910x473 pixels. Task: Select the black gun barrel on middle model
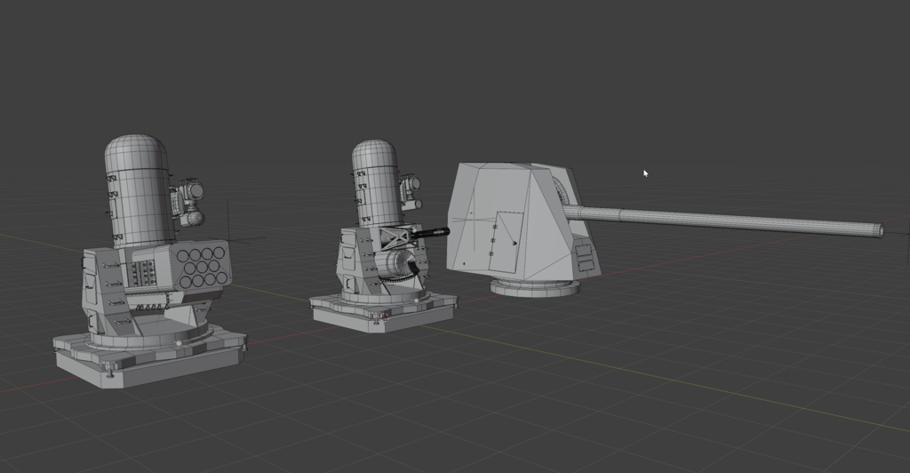[x=430, y=233]
